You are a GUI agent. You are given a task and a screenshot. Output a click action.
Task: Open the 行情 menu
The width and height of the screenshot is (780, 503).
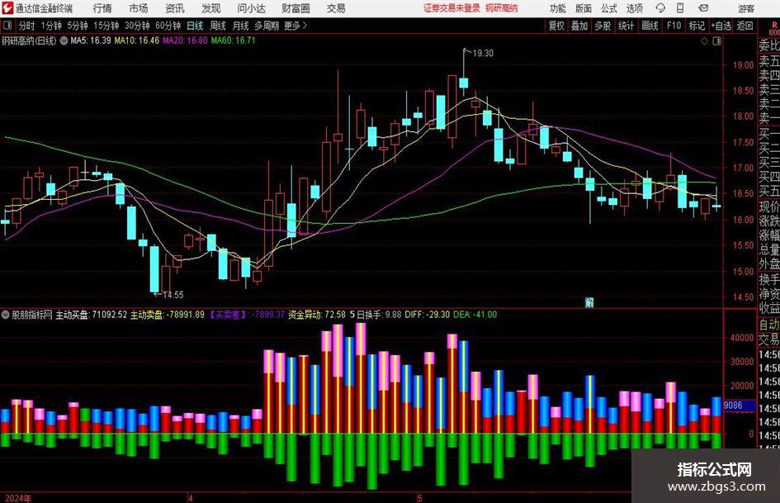(102, 8)
